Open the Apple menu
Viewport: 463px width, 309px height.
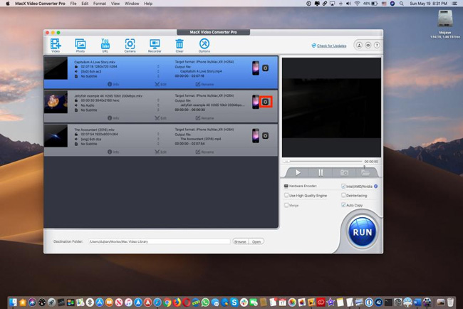(x=8, y=4)
